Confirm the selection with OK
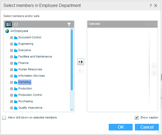 pyautogui.click(x=121, y=127)
